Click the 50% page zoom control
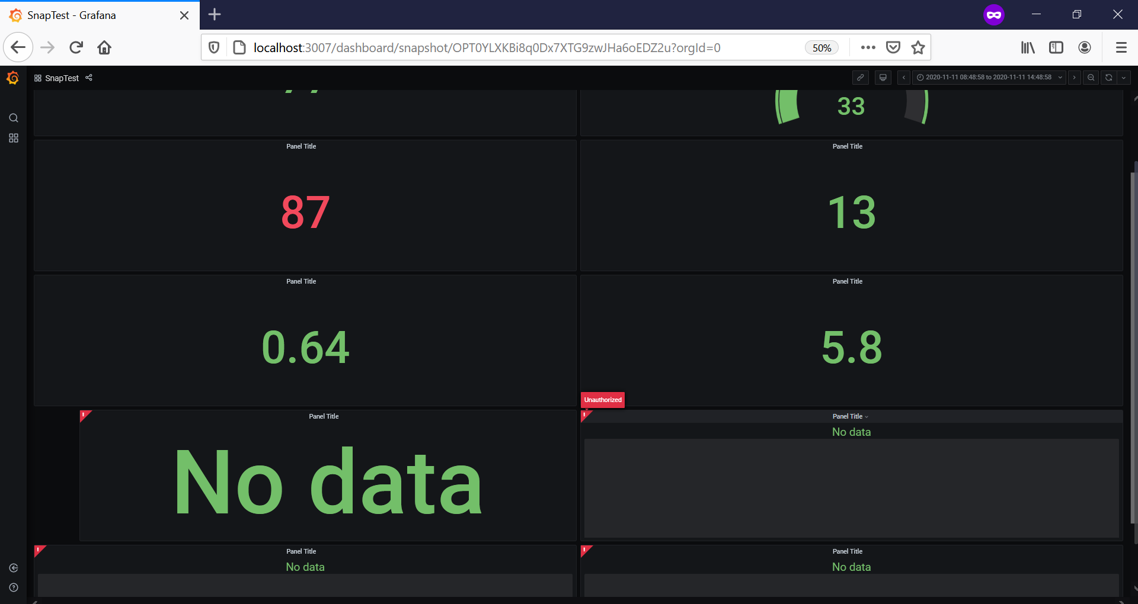This screenshot has height=604, width=1138. [x=821, y=47]
